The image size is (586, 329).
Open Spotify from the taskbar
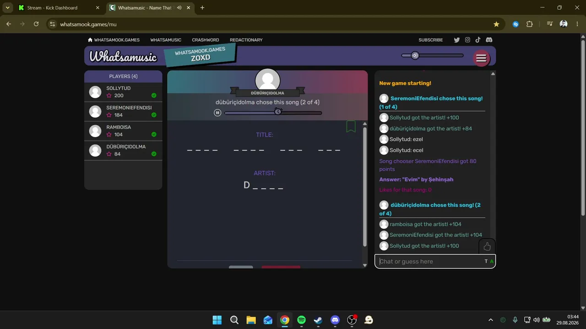pos(301,320)
